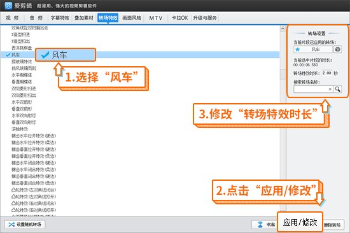Open the 视频 tab
Screen dimensions: 350x233
(13, 18)
